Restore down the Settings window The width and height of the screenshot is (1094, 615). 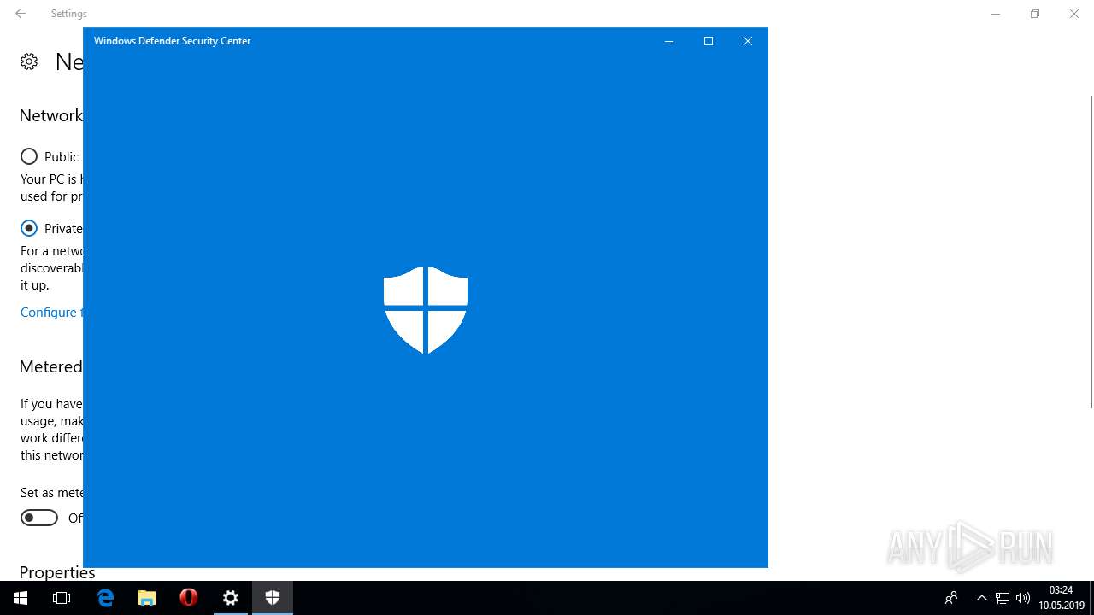point(1035,14)
